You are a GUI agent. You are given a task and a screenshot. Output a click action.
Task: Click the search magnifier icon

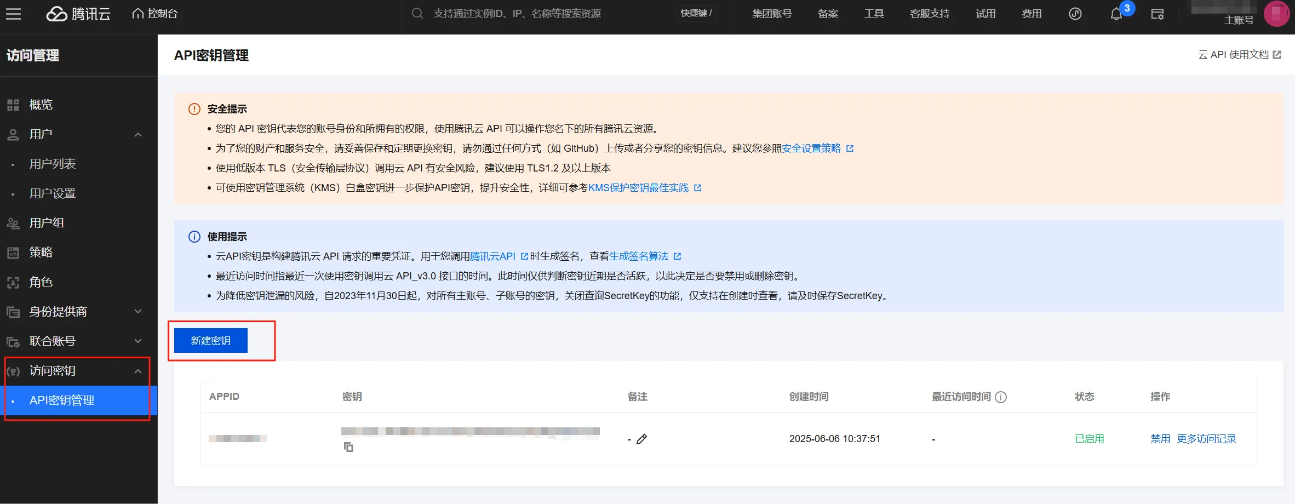click(417, 14)
